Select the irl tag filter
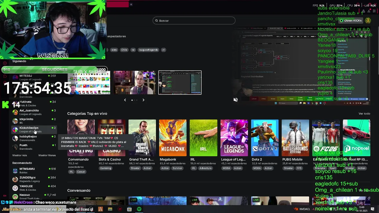This screenshot has height=213, width=379. click(x=163, y=50)
